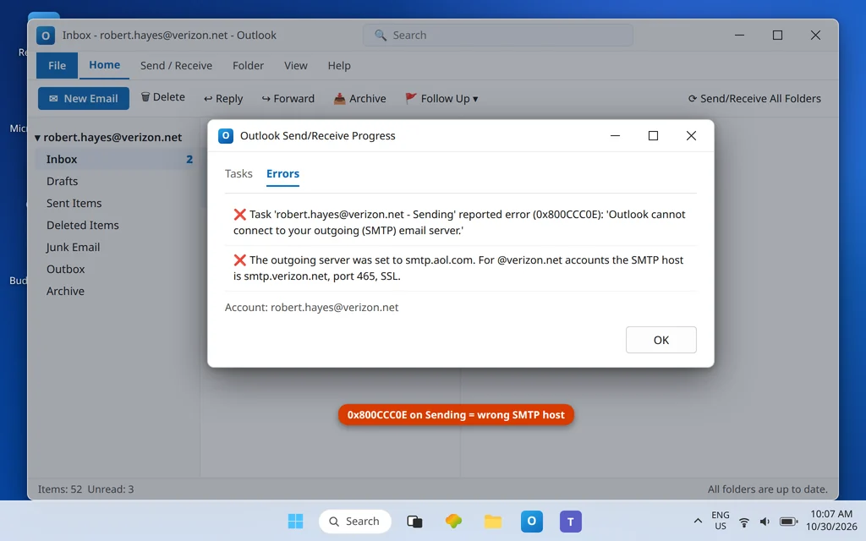
Task: Minimize the main Outlook window
Action: click(x=739, y=36)
